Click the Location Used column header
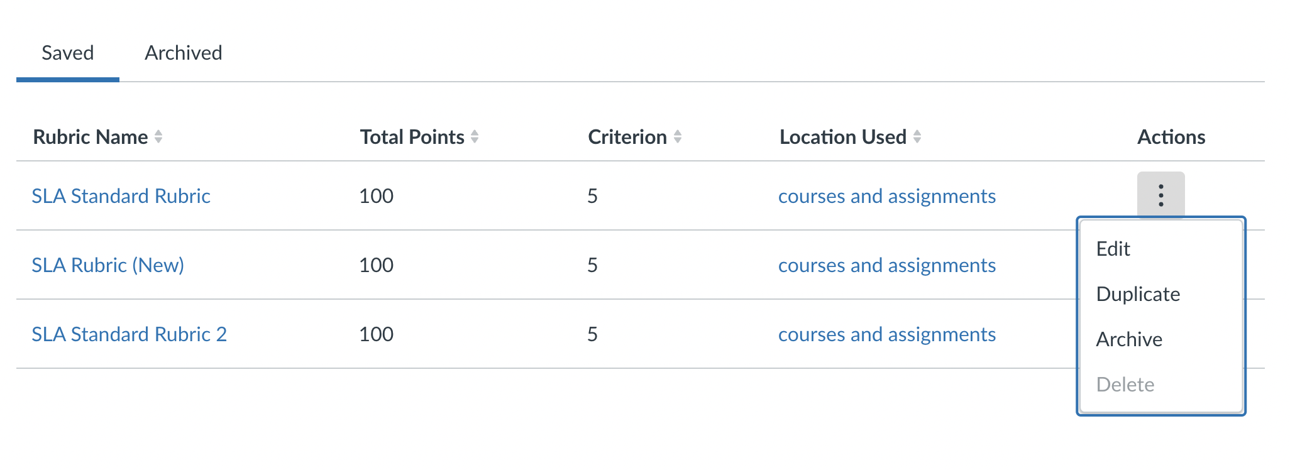The image size is (1290, 470). click(x=842, y=137)
